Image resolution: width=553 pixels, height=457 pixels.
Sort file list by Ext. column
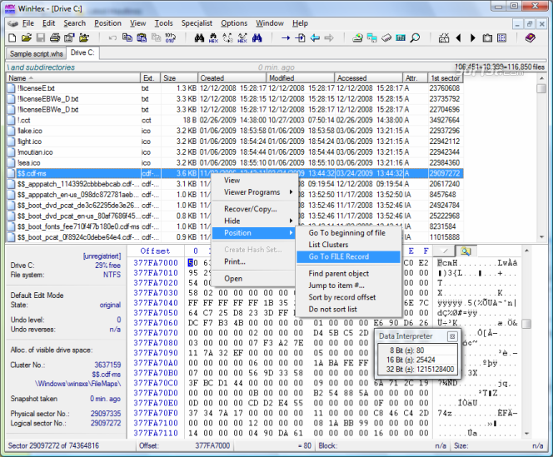point(151,78)
